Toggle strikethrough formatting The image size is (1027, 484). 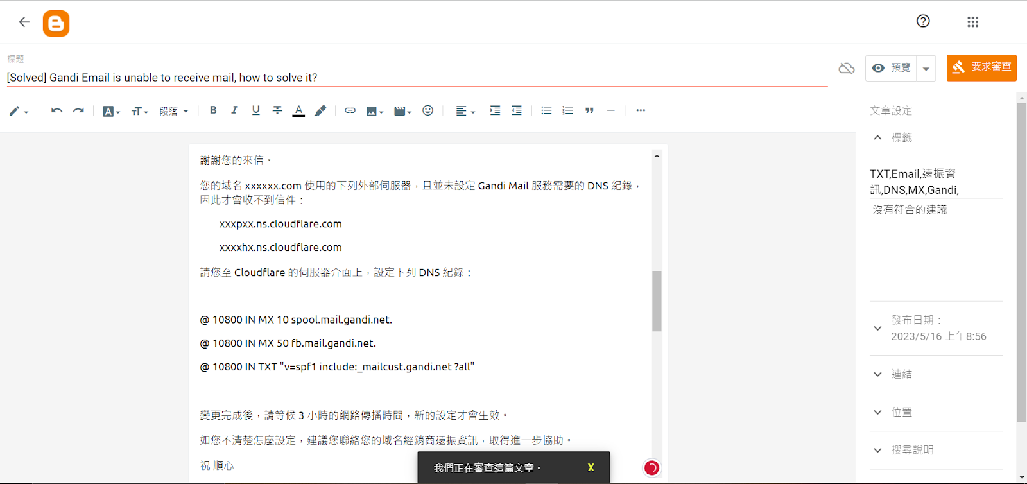coord(277,110)
